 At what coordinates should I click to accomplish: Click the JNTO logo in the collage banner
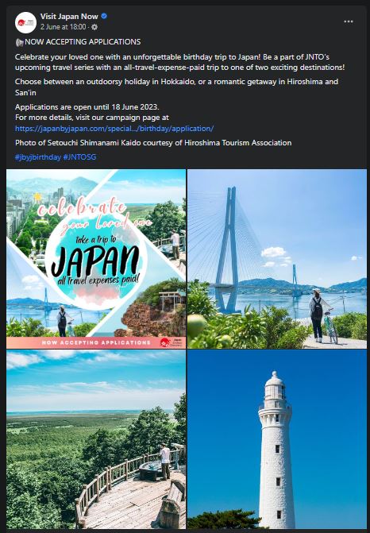click(171, 342)
